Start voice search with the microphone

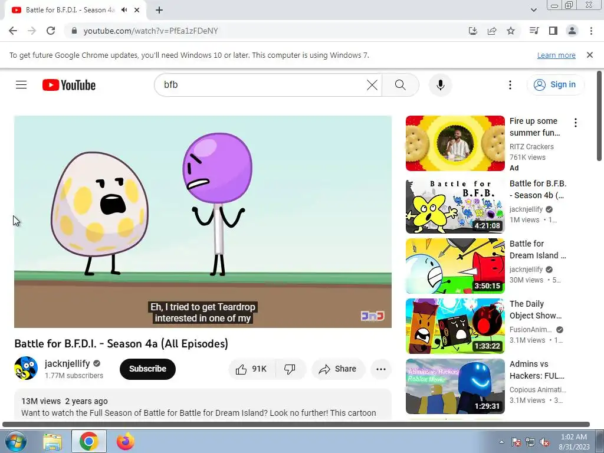coord(441,85)
